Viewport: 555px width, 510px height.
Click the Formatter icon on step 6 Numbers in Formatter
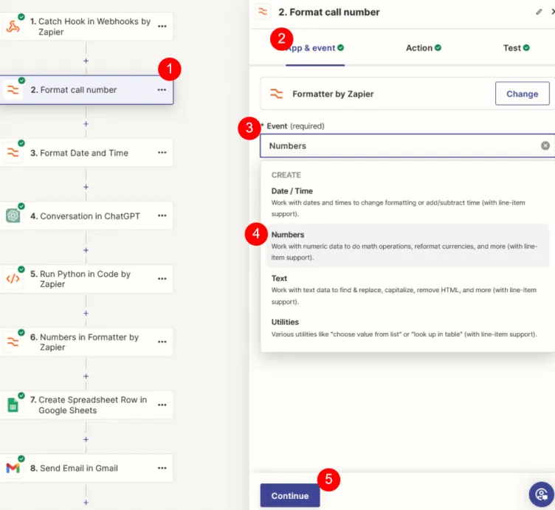13,342
